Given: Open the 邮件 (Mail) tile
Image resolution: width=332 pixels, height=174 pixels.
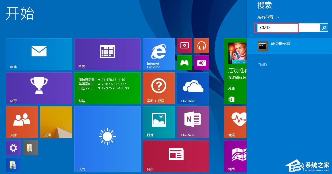Looking at the screenshot, I should point(39,54).
